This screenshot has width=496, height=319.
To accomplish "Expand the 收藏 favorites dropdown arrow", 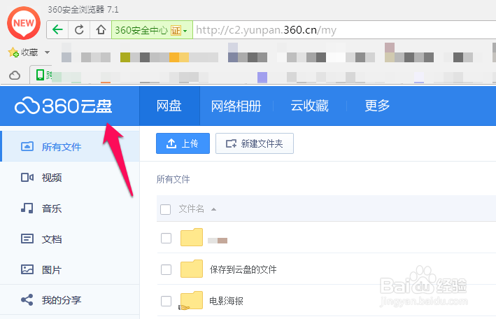I will point(47,52).
